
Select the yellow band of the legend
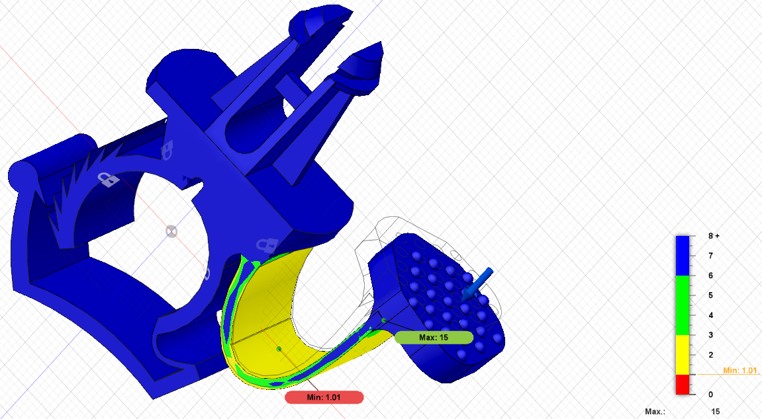click(683, 354)
